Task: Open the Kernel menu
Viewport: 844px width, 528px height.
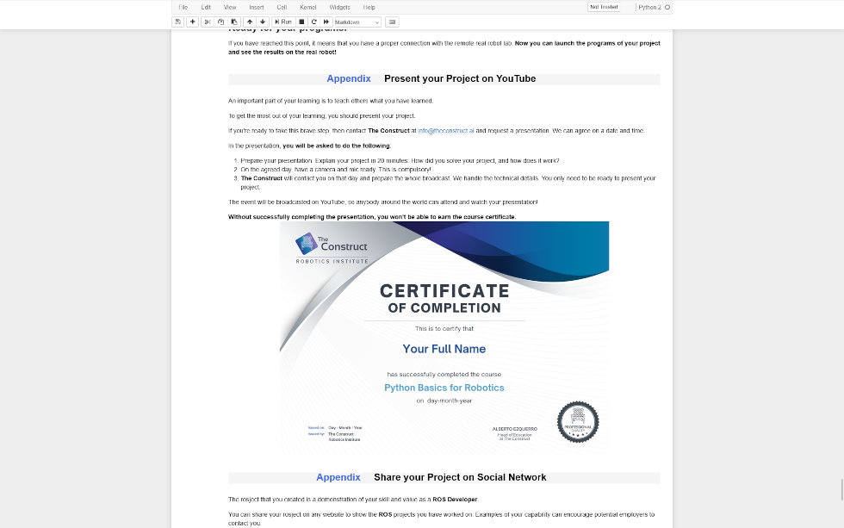Action: click(x=307, y=7)
